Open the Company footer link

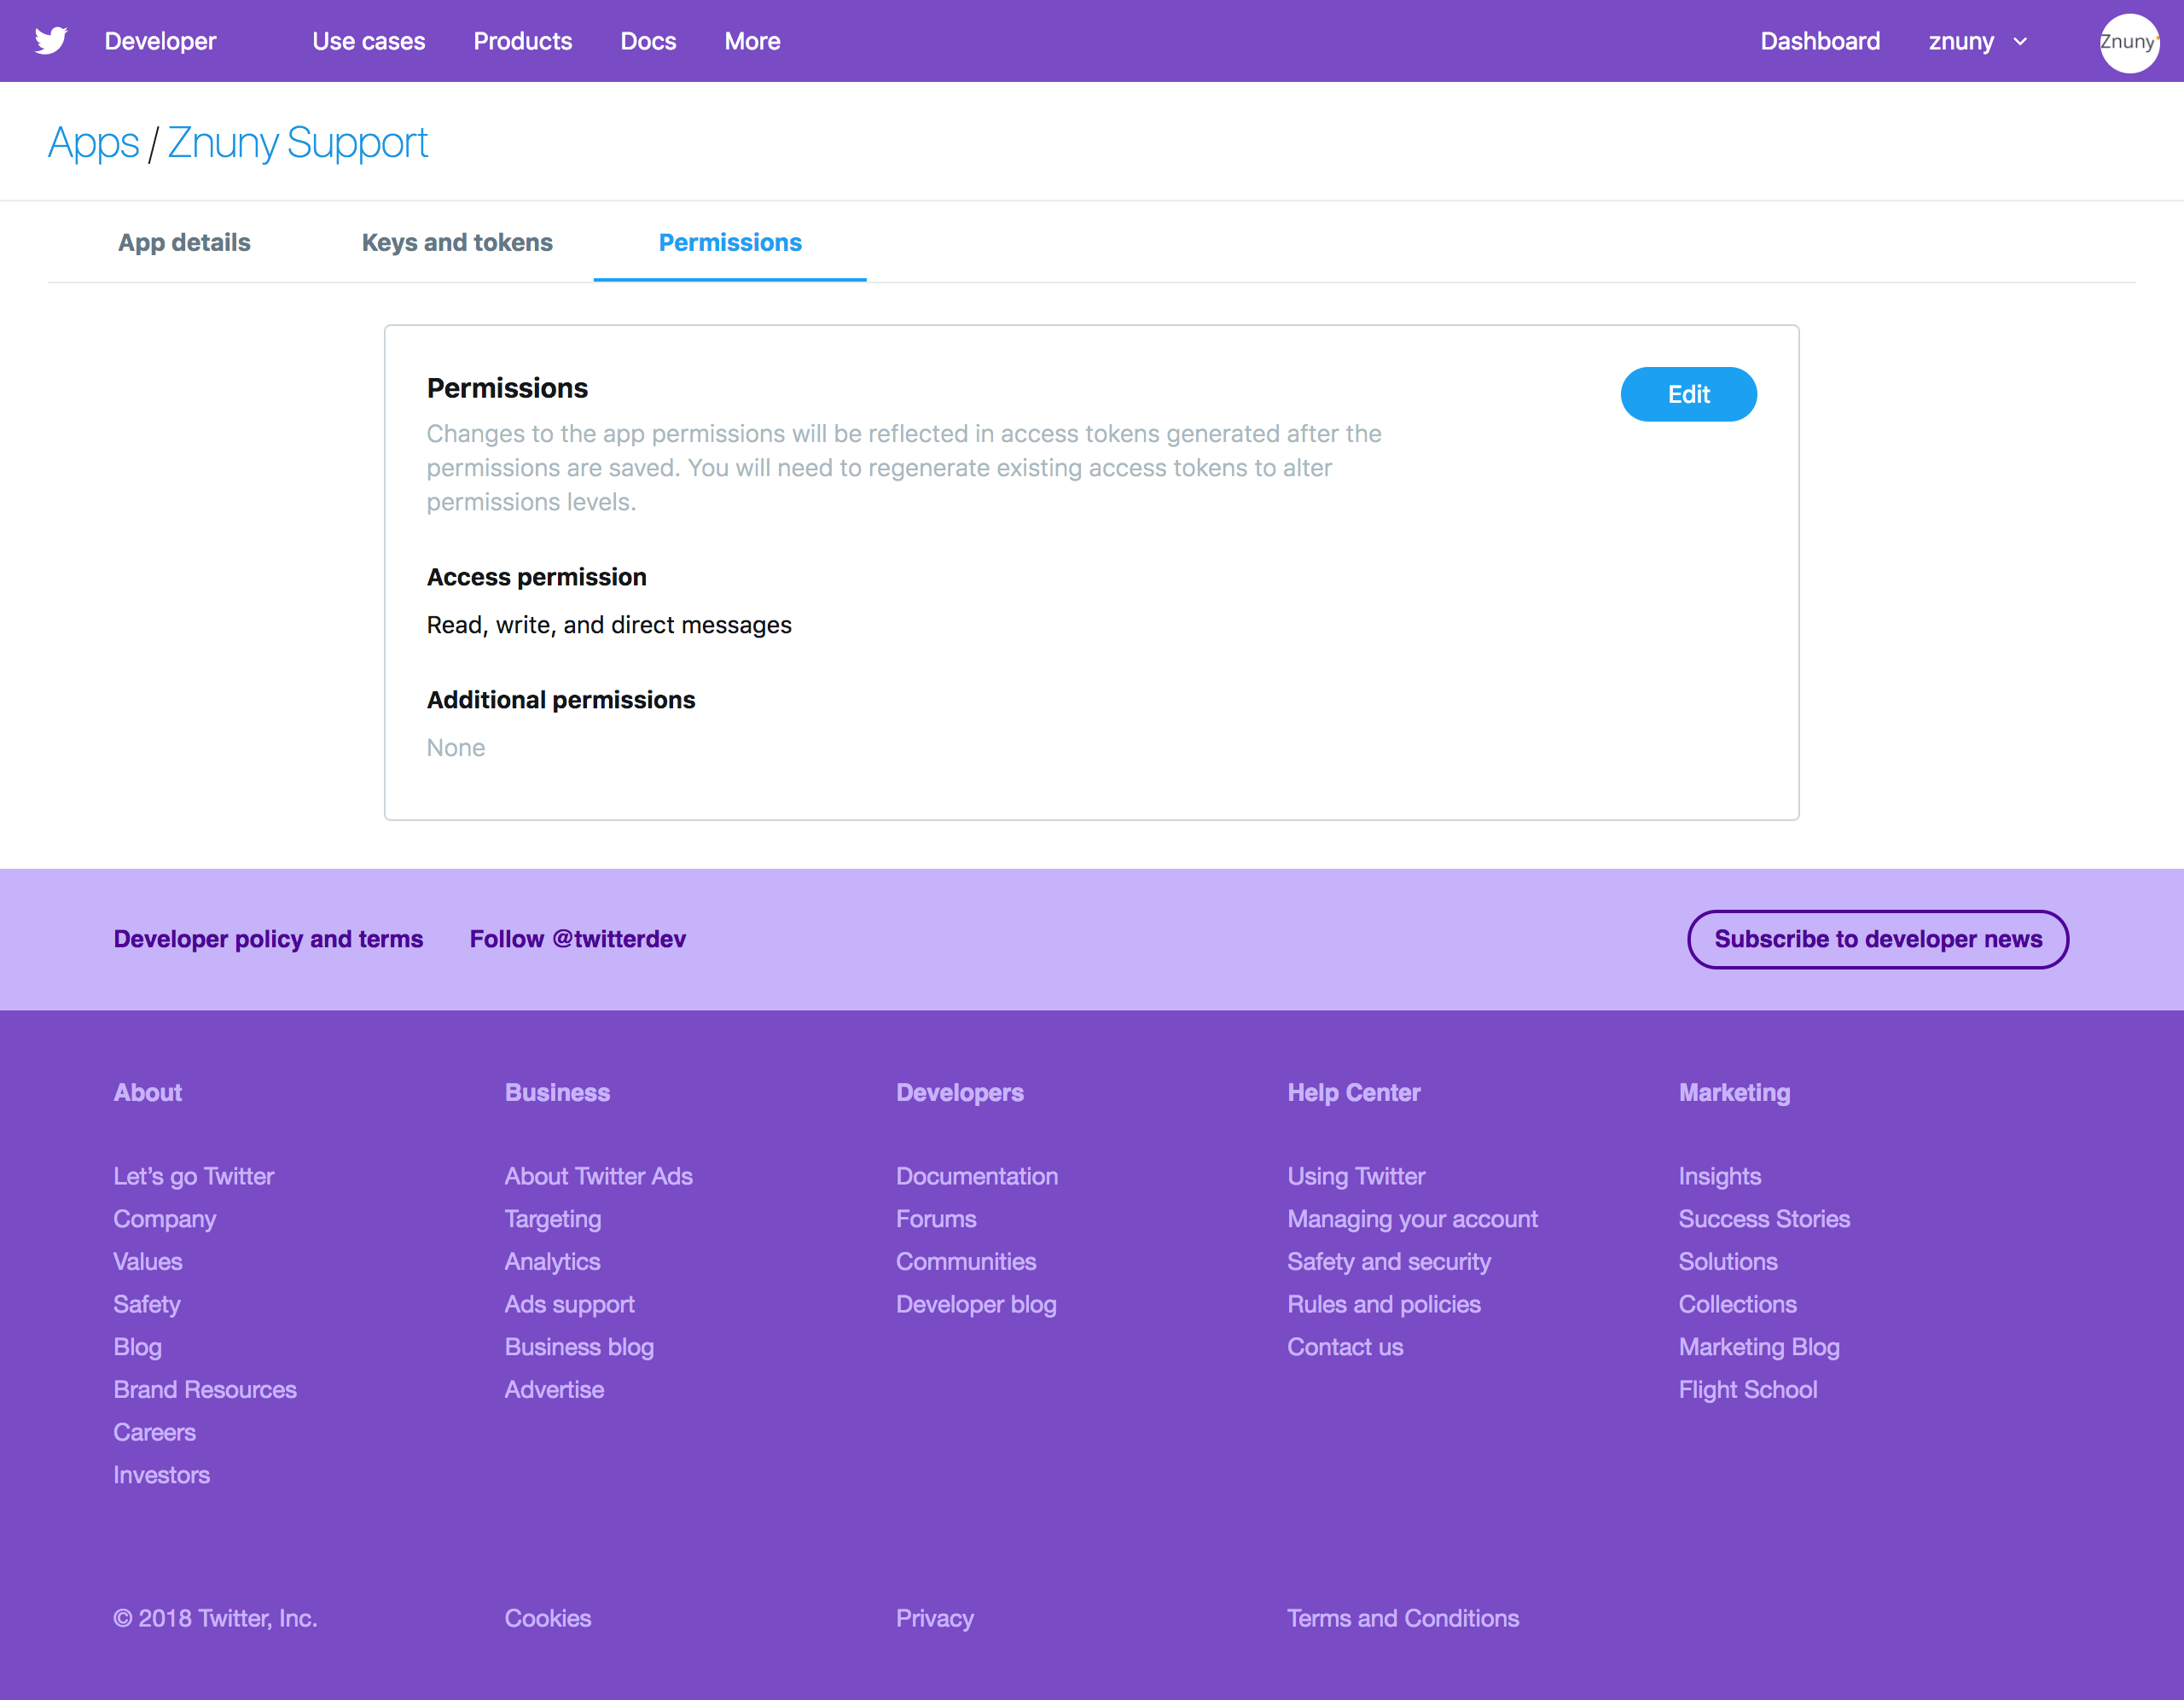click(164, 1219)
